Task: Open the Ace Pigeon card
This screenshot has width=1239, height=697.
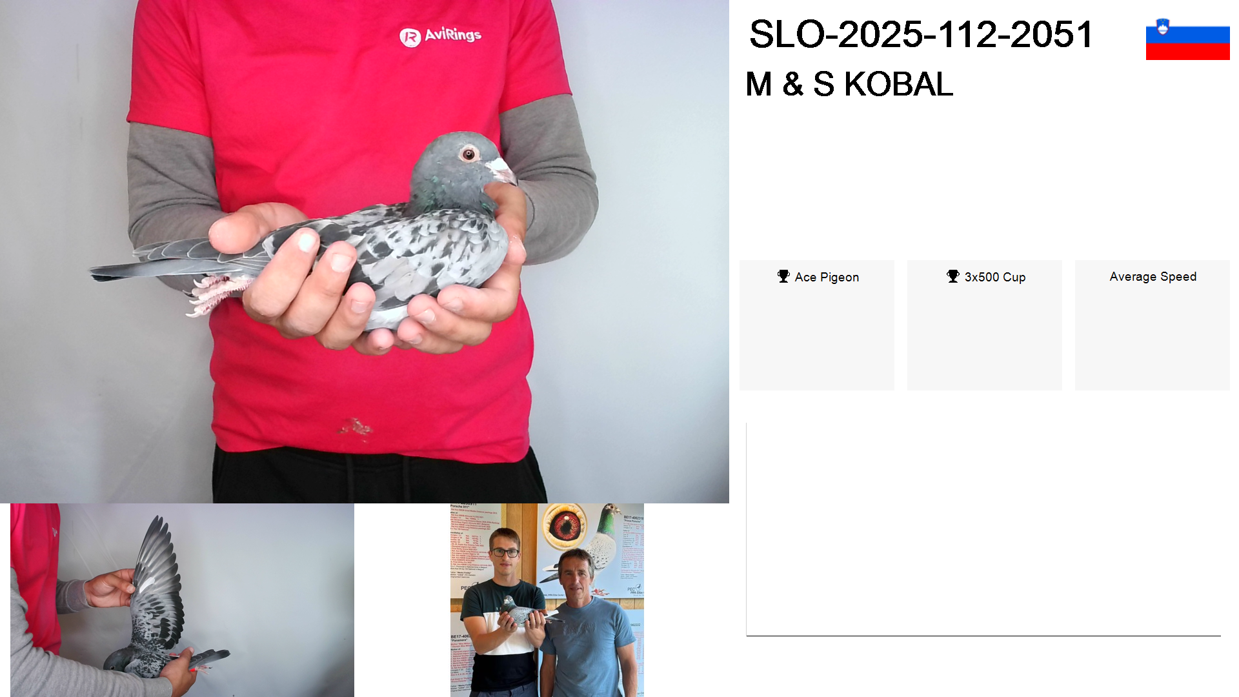Action: pos(816,325)
